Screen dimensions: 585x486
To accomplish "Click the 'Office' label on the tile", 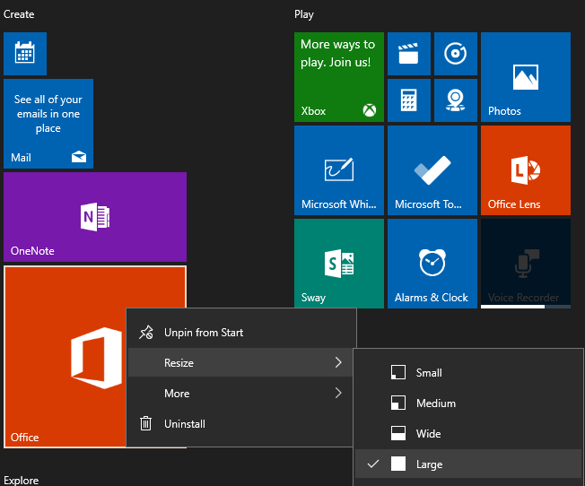I will tap(24, 438).
